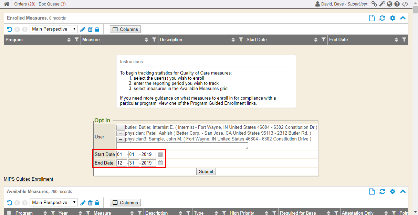Click the End Date year field
The height and width of the screenshot is (215, 418).
click(x=148, y=163)
